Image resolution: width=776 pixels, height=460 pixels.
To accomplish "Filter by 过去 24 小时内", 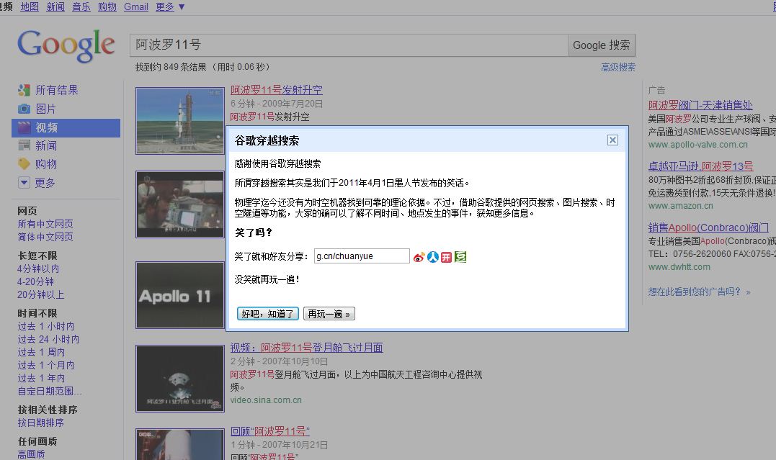I will (48, 339).
